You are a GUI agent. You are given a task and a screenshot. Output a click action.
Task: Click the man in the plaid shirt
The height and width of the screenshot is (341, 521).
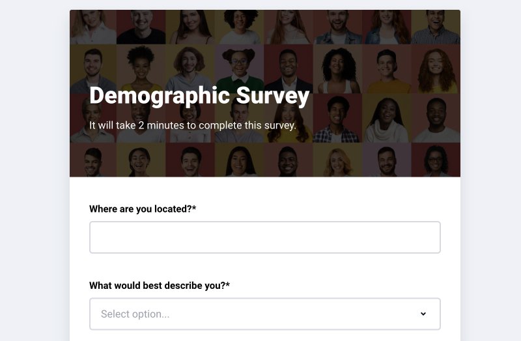click(337, 119)
